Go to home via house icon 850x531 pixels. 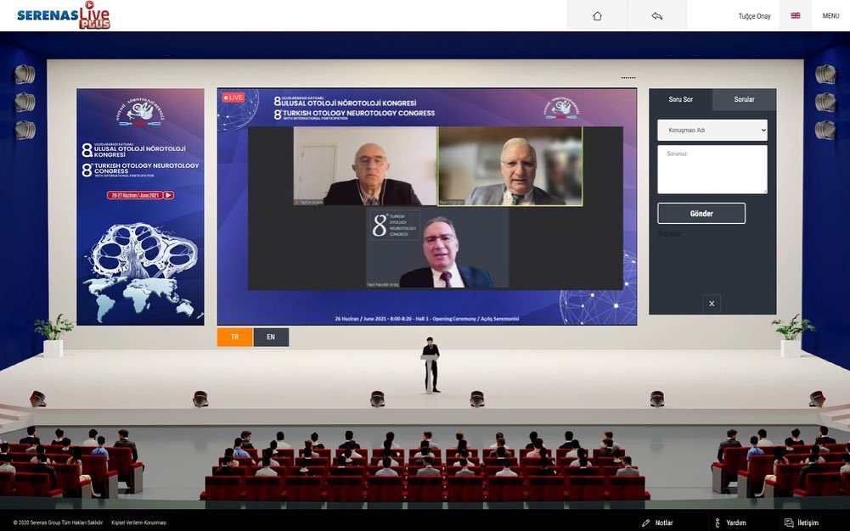[x=597, y=16]
